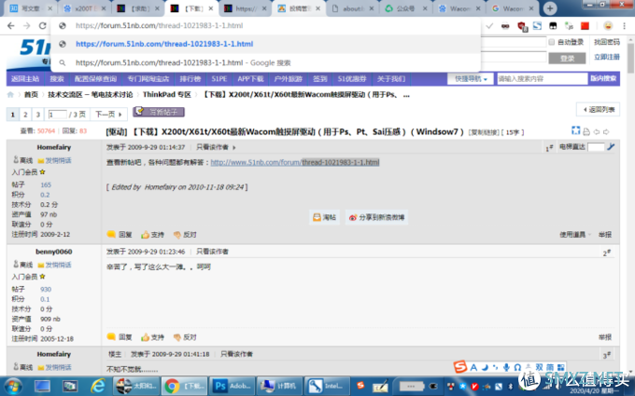Open 关于我们 in the forum nav bar

point(390,79)
